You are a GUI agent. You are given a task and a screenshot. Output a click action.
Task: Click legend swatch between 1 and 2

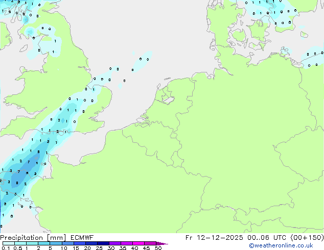coord(32,243)
